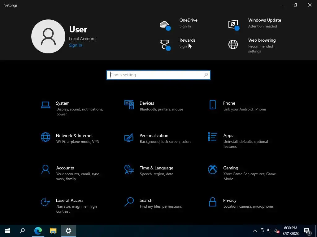317x237 pixels.
Task: Click 'Find my files, permissions' description
Action: 161,206
